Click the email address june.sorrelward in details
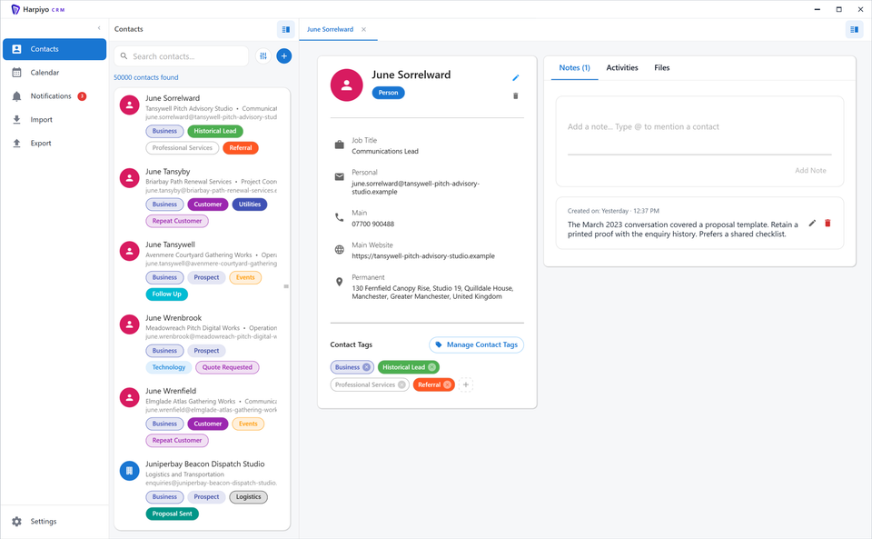This screenshot has width=872, height=539. 415,187
